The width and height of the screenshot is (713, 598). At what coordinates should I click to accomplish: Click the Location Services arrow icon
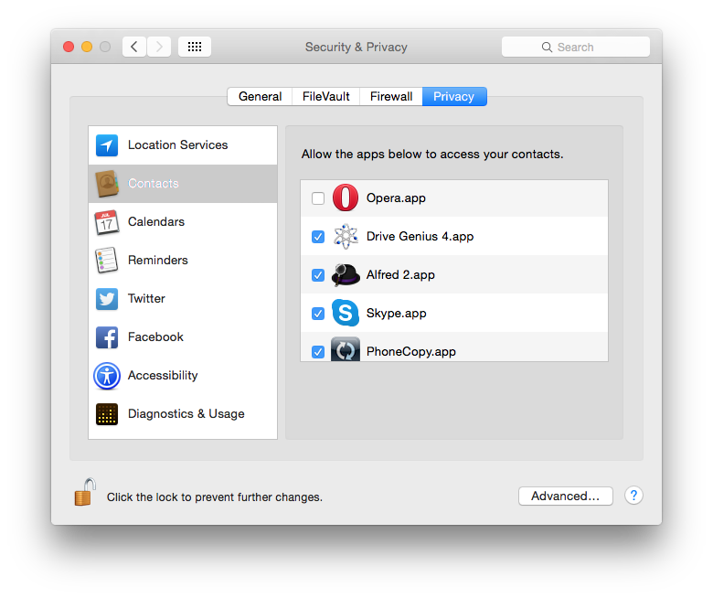[107, 145]
